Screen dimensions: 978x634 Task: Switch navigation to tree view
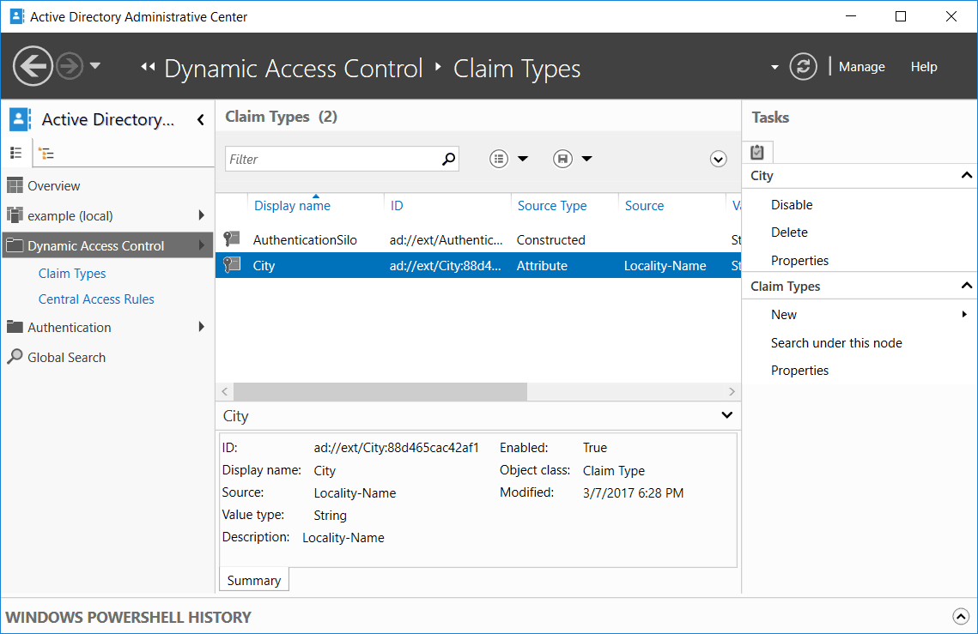pos(46,153)
